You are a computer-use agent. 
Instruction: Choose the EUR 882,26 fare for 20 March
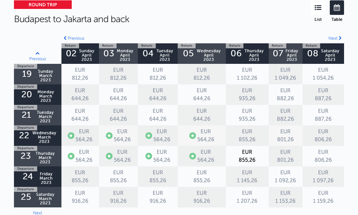click(286, 95)
